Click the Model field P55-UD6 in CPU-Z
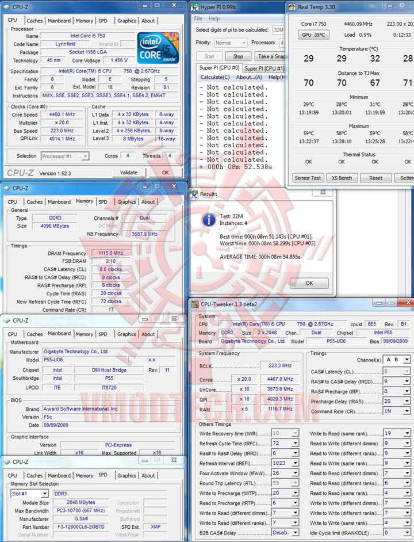Screen dimensions: 414x542 85,360
